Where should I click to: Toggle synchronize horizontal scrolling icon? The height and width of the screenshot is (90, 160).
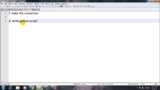click(x=52, y=6)
